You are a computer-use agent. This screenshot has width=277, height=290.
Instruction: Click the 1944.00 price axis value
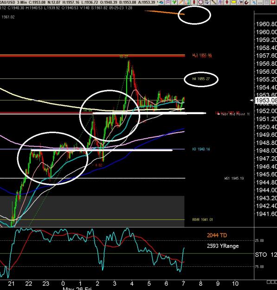tap(266, 190)
